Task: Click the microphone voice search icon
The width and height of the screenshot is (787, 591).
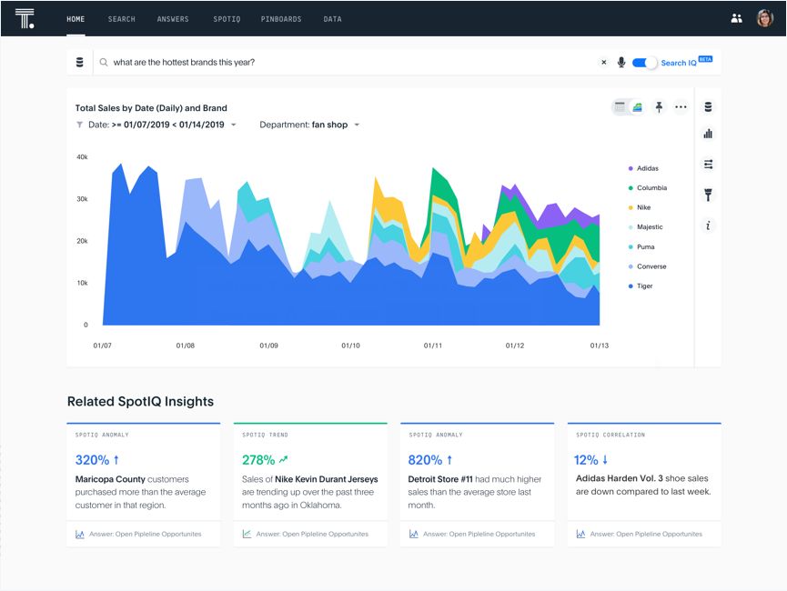Action: tap(621, 63)
